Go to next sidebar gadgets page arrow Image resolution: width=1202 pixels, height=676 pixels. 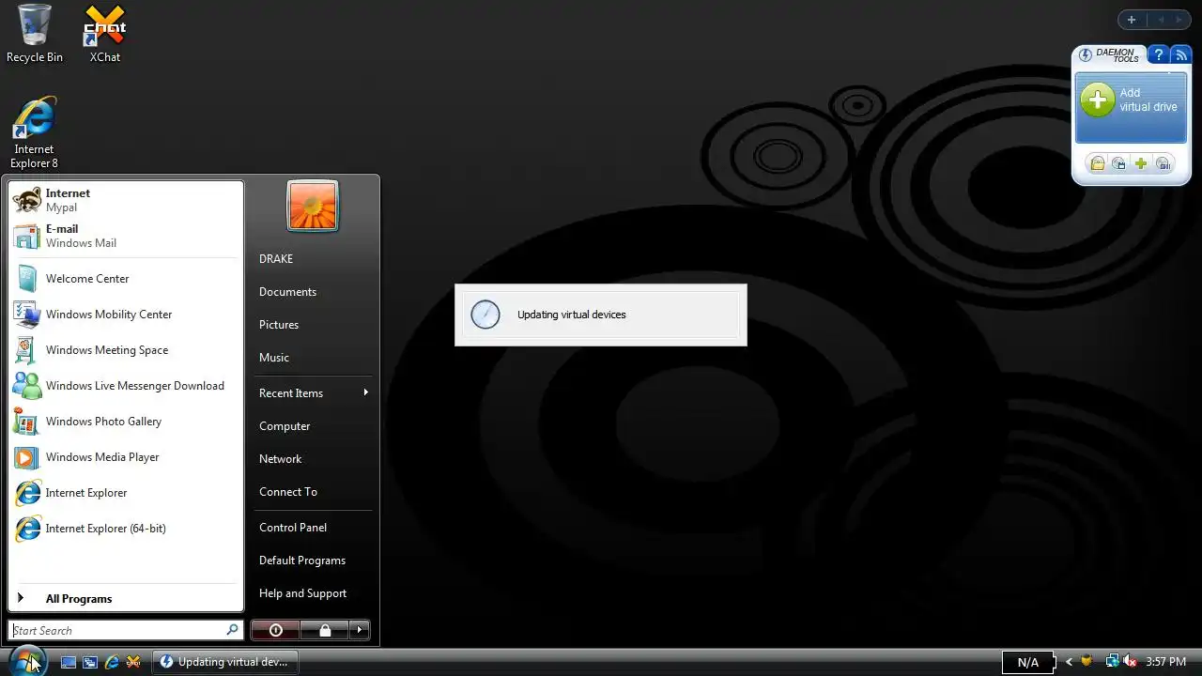pos(1179,20)
